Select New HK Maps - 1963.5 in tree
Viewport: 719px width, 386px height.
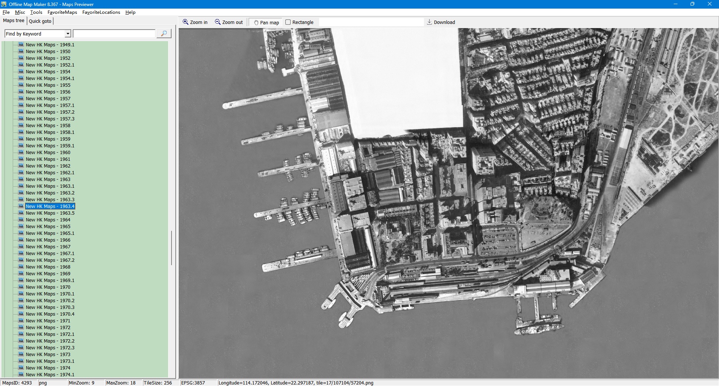tap(50, 213)
